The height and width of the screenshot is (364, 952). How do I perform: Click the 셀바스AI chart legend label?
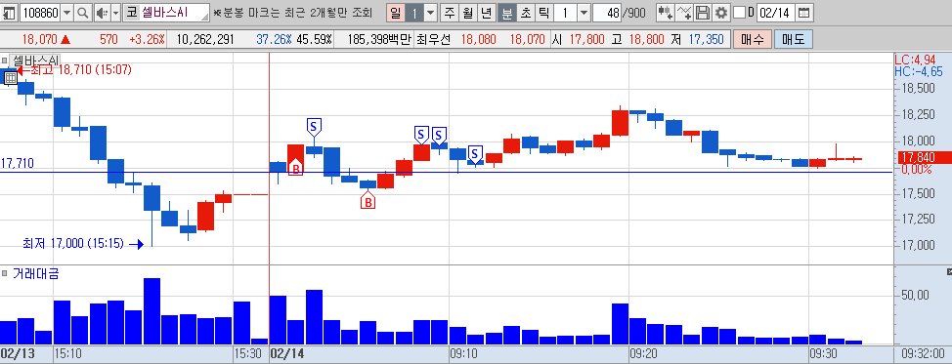tap(34, 61)
